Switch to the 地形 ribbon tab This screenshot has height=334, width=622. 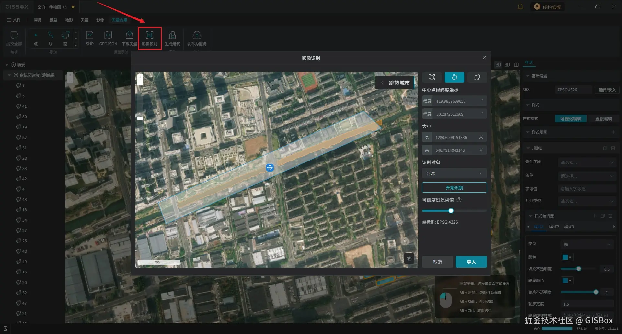tap(69, 20)
